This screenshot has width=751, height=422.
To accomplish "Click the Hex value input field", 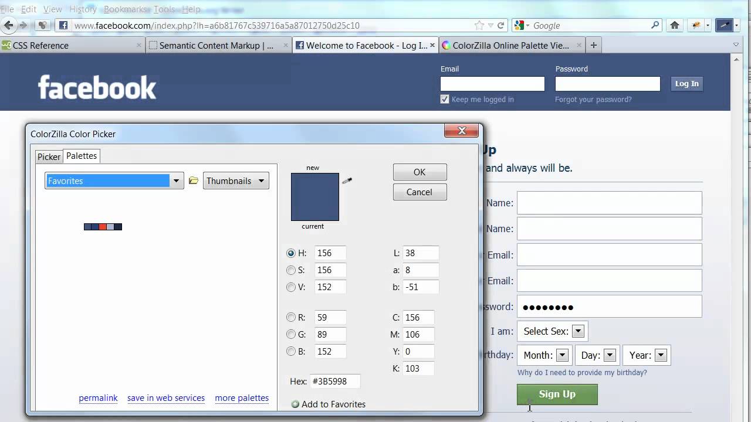I will click(335, 381).
